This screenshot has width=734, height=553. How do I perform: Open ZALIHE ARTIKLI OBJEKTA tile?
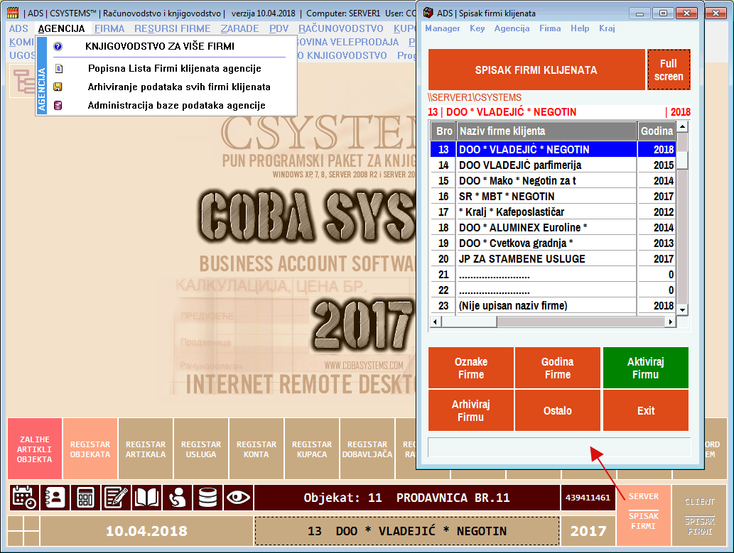click(35, 449)
